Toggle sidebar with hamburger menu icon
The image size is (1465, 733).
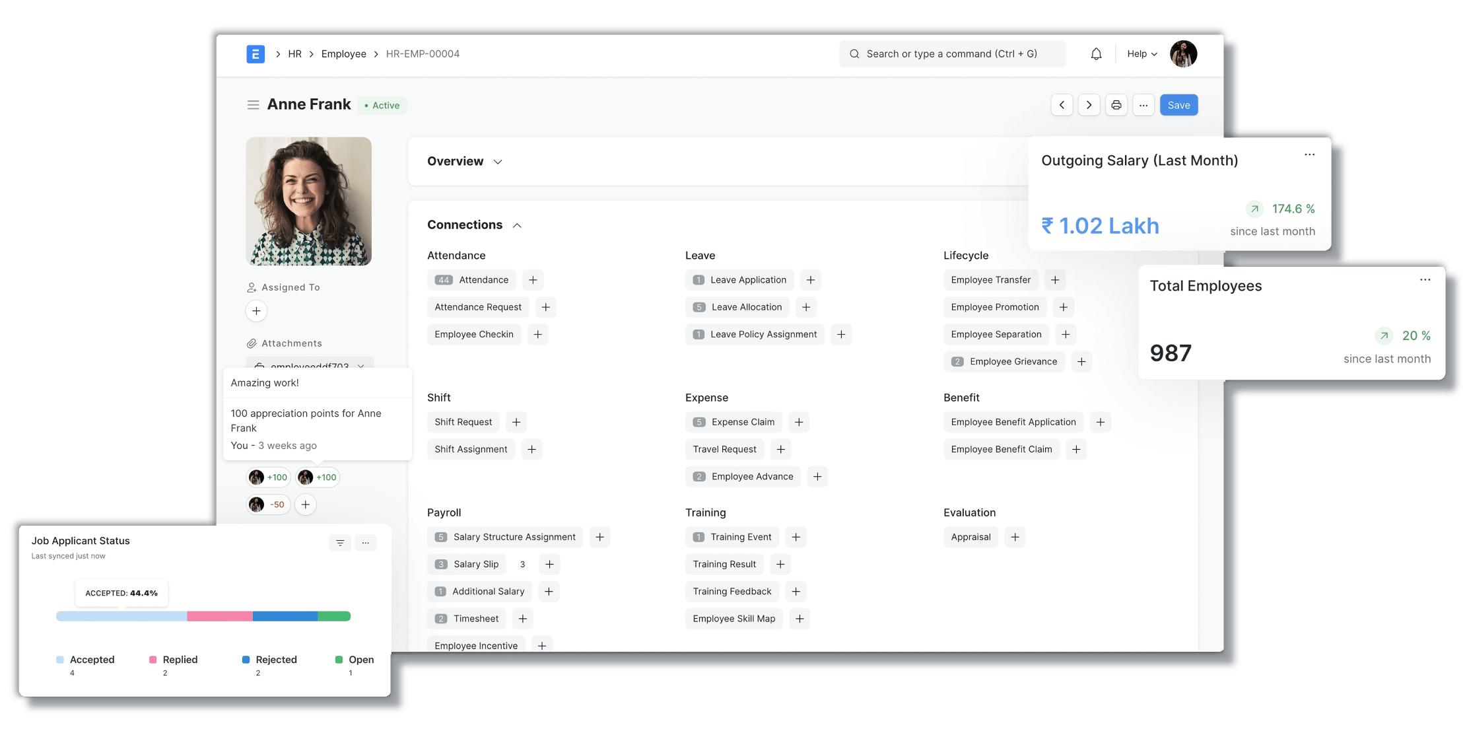(x=253, y=105)
